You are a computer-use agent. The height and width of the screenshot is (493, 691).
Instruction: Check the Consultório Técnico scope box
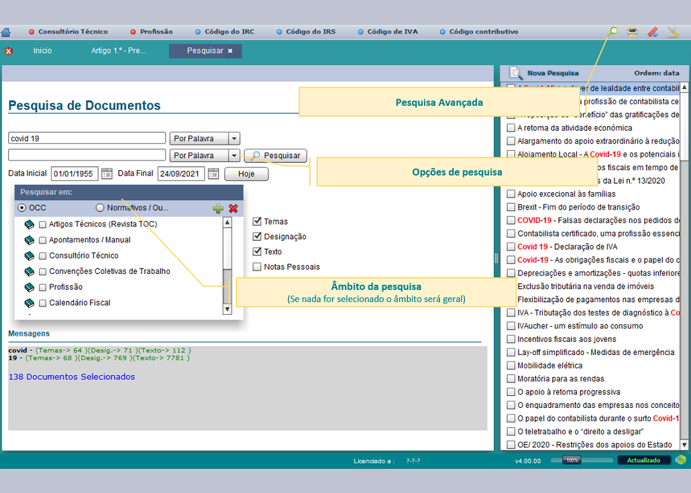click(x=43, y=256)
